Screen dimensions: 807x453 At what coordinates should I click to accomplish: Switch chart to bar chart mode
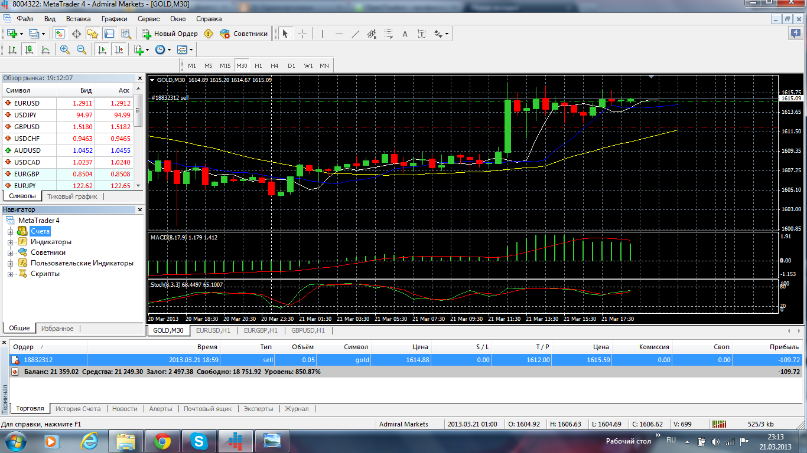point(12,50)
